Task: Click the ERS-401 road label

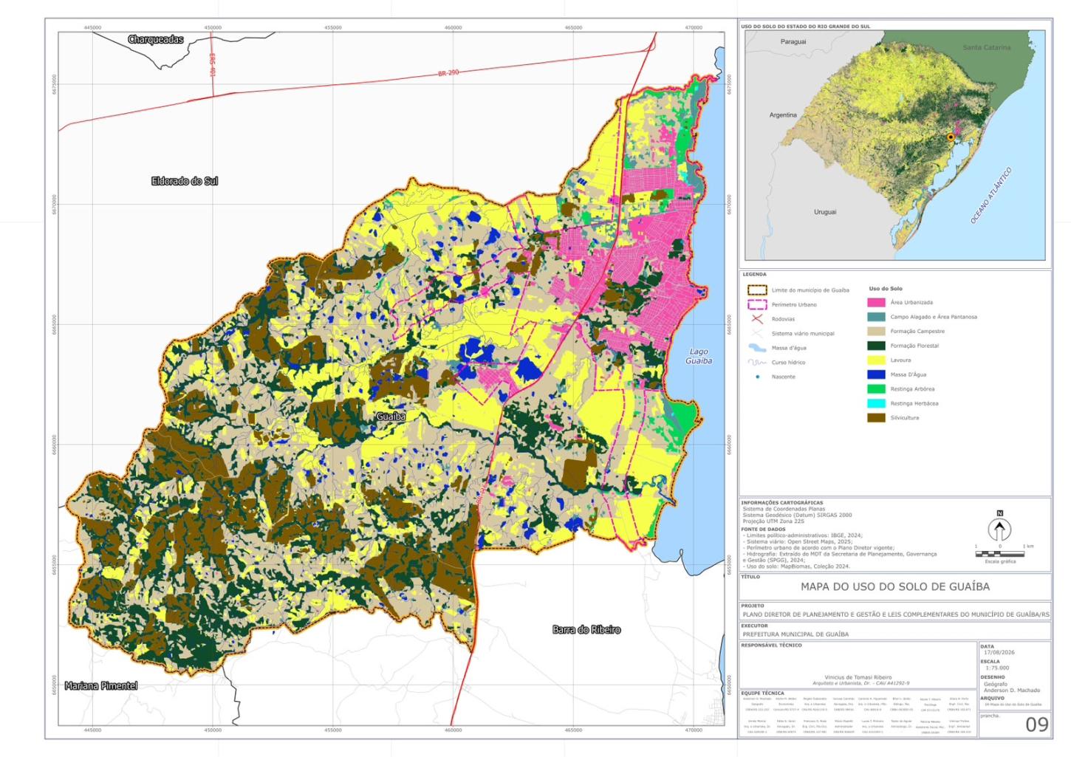Action: coord(212,65)
